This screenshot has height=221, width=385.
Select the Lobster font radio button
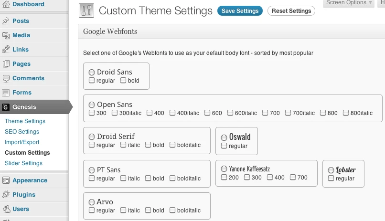(331, 170)
